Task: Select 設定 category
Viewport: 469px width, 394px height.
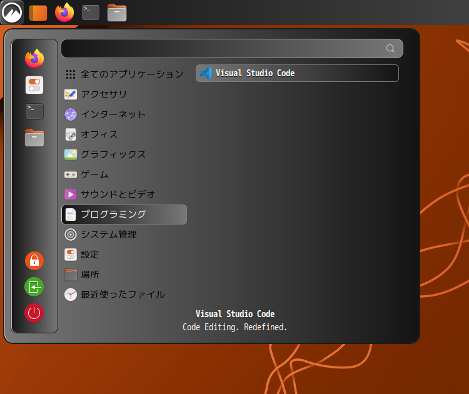Action: click(124, 255)
